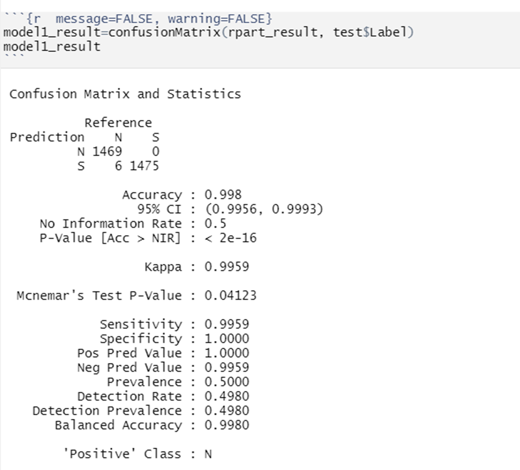Click the Detection Prevalence line
This screenshot has width=520, height=470.
(x=140, y=411)
